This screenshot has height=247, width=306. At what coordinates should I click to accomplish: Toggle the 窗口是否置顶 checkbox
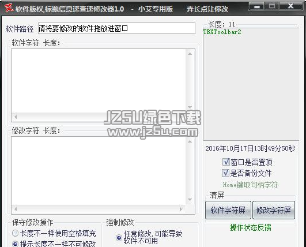tap(226, 162)
